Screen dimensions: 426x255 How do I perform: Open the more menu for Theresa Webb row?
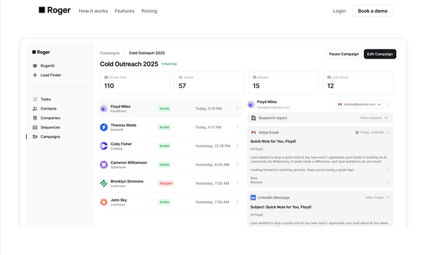[x=238, y=127]
